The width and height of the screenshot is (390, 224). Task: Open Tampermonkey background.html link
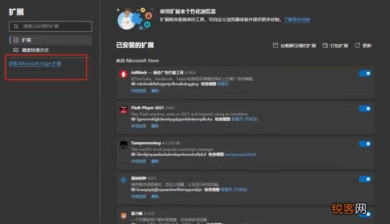(x=240, y=154)
